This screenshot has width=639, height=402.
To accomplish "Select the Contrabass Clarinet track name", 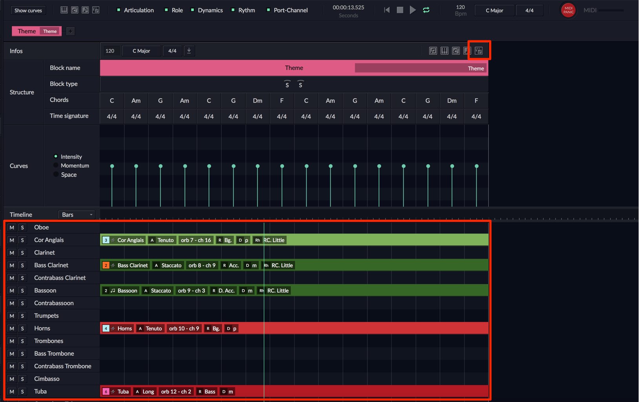I will tap(60, 278).
